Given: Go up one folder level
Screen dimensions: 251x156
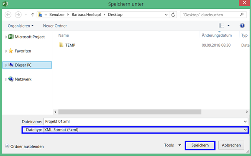Looking at the screenshot, I should tap(33, 15).
